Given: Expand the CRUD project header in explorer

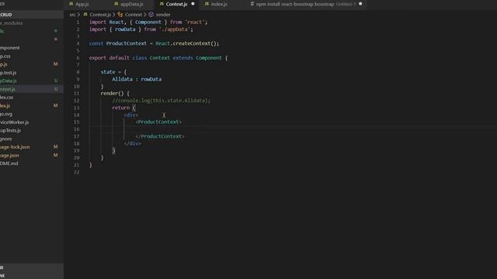Looking at the screenshot, I should tap(32, 15).
